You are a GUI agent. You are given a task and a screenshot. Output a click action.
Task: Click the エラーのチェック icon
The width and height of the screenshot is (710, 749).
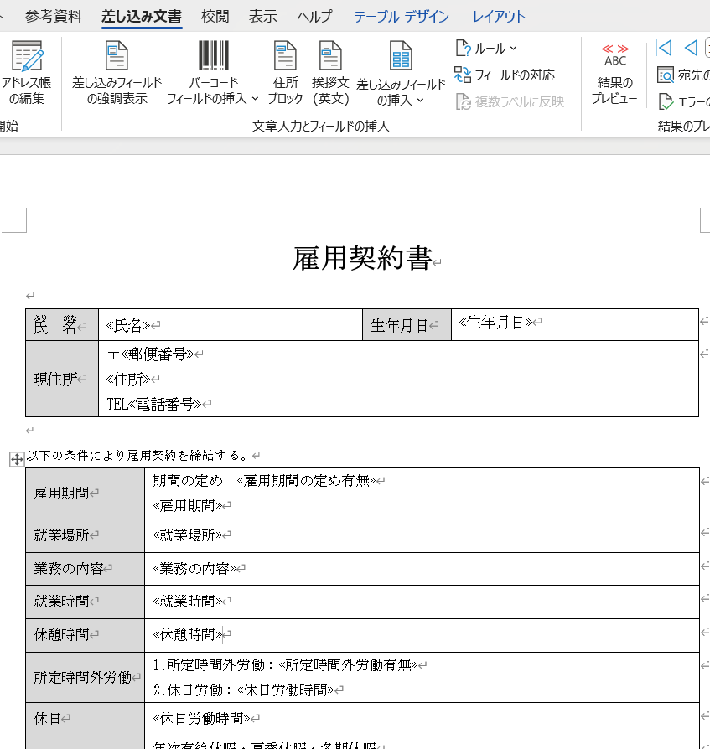(x=666, y=101)
